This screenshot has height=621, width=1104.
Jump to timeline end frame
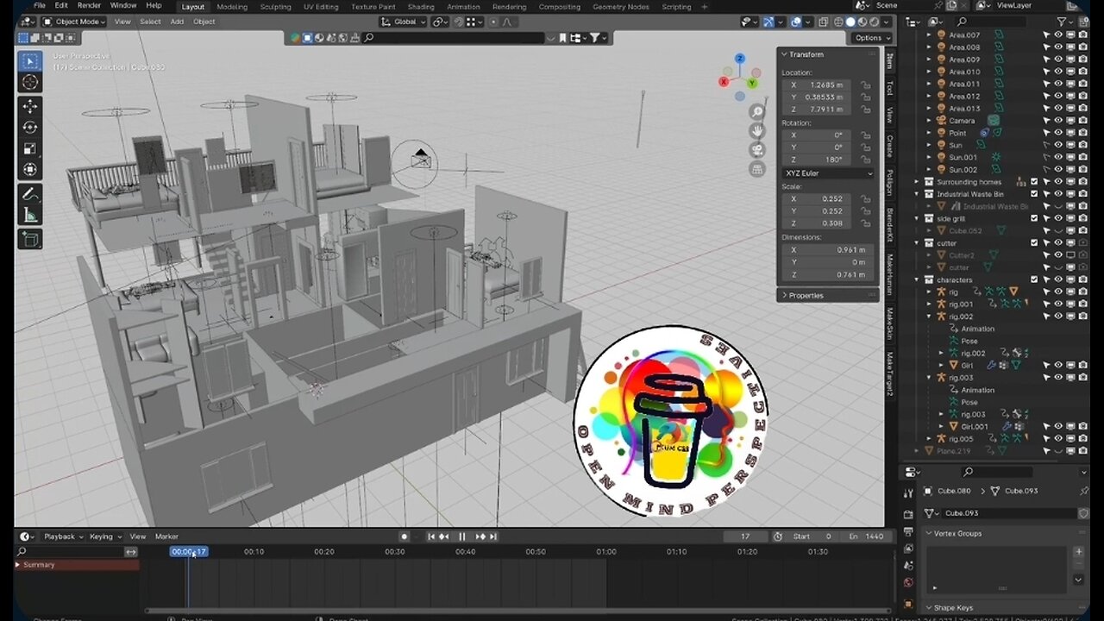click(493, 536)
